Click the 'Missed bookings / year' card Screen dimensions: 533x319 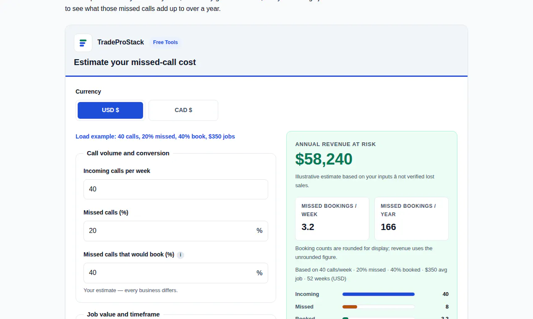[411, 219]
